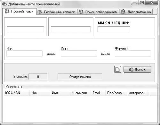This screenshot has width=160, height=125.
Task: Click the middle unlabeled input field in top row
Action: 71,29
